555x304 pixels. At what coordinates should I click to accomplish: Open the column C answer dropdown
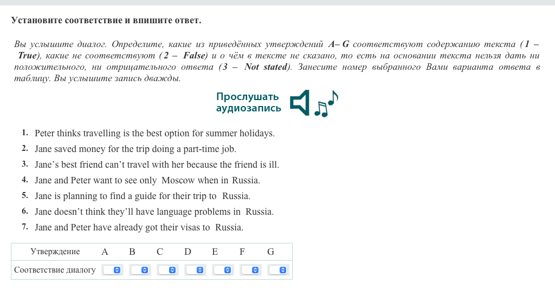click(x=168, y=270)
